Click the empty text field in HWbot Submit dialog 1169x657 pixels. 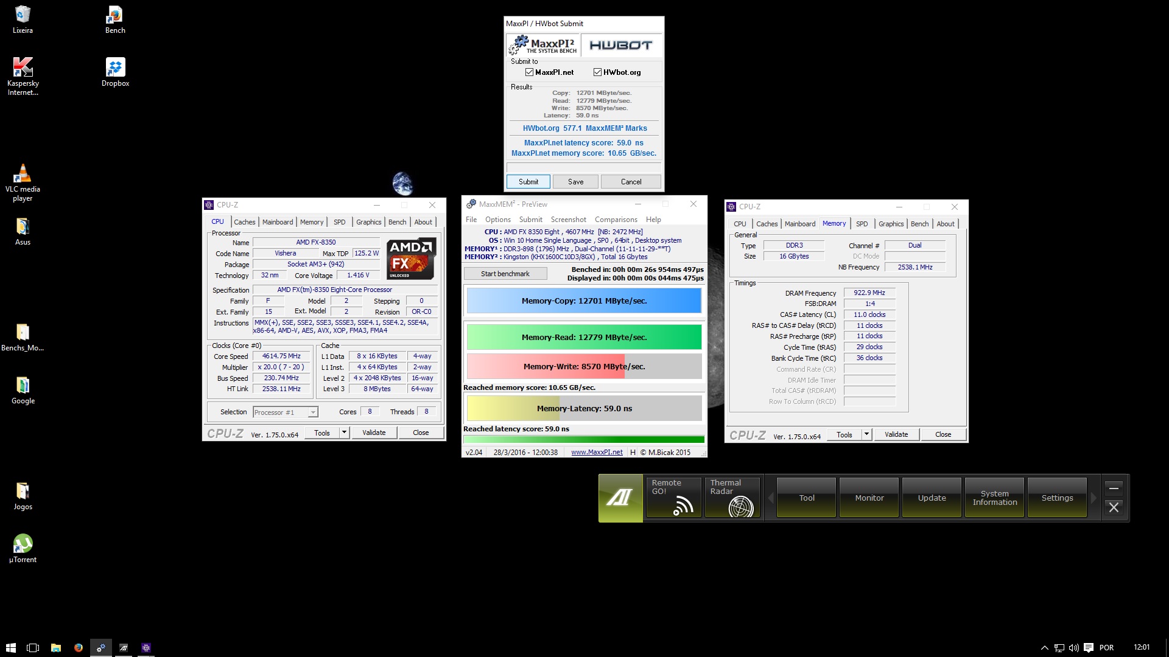pos(583,167)
